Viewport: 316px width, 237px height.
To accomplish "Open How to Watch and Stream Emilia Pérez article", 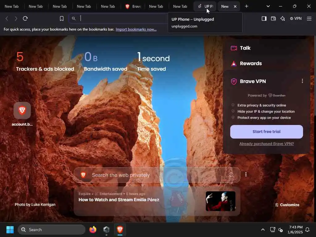I will [x=119, y=200].
